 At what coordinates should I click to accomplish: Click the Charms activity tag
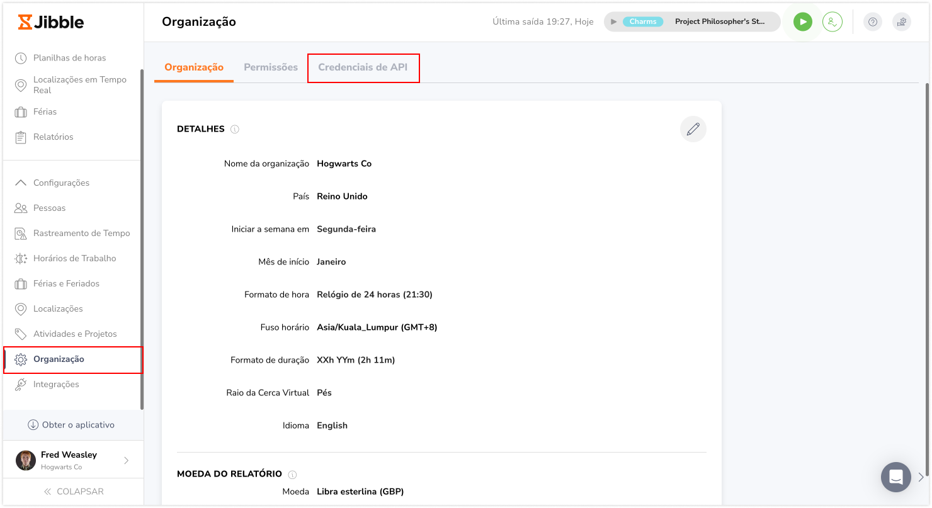click(643, 21)
